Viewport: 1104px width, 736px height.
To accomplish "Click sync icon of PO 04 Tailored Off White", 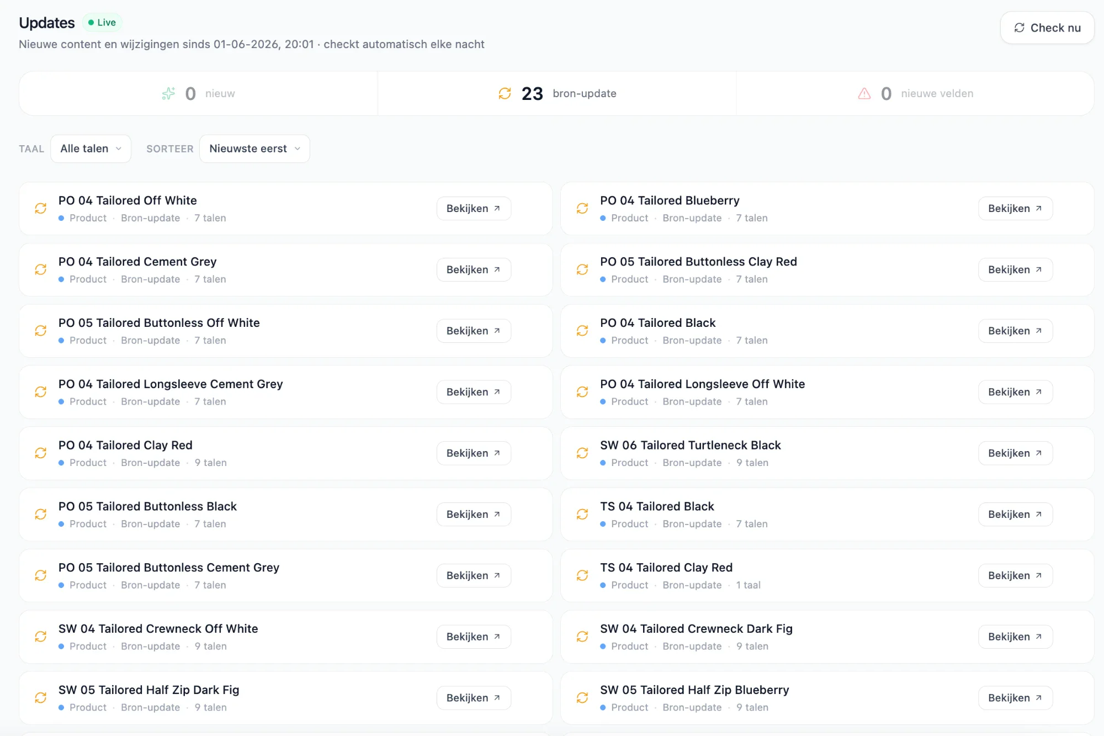I will click(x=41, y=208).
